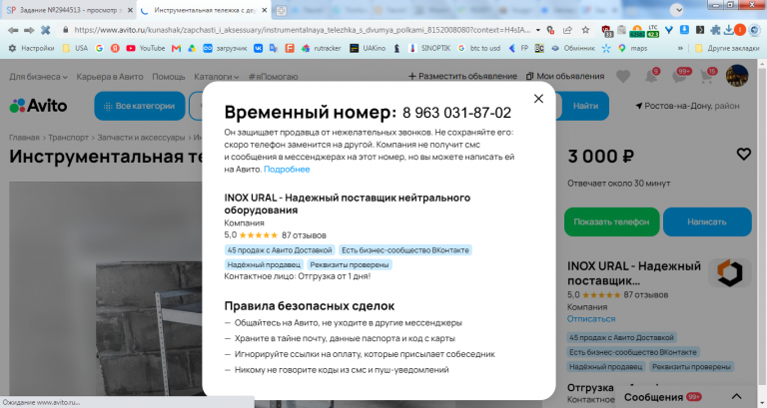This screenshot has height=408, width=767.
Task: Close the Задание №2944513 tab
Action: [130, 10]
